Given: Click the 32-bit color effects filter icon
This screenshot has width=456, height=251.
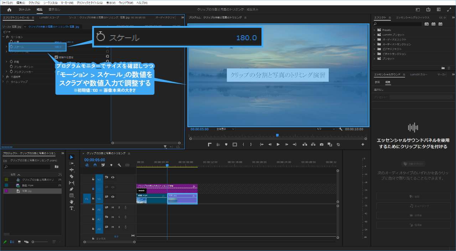Looking at the screenshot, I should [x=434, y=24].
